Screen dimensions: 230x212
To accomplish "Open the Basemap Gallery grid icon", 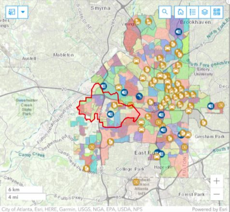I will pyautogui.click(x=217, y=12).
